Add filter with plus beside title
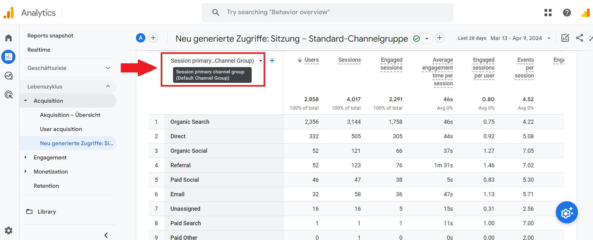This screenshot has width=593, height=240. pos(440,38)
